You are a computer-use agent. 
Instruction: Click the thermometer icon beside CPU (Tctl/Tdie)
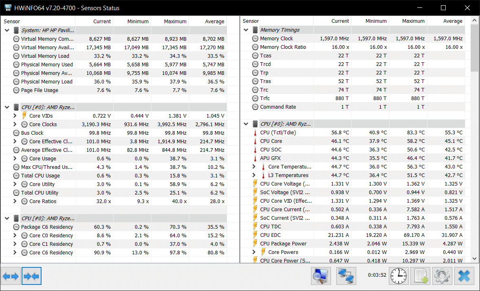coord(255,133)
